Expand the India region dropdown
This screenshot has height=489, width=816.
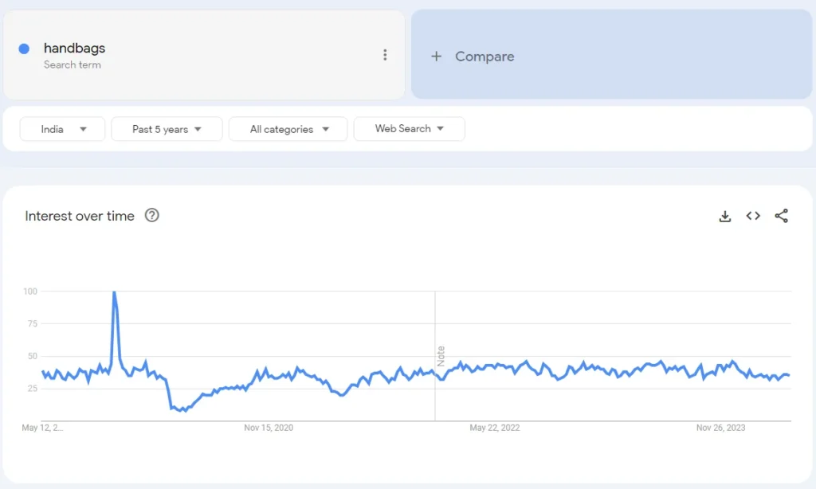click(x=63, y=129)
